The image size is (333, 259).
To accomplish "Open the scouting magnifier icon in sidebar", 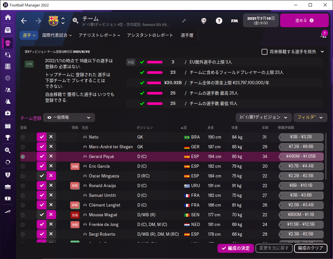I will click(8, 150).
